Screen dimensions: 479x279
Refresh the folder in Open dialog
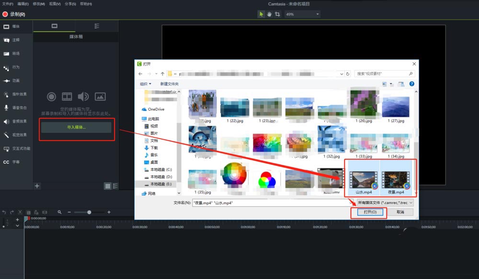348,74
